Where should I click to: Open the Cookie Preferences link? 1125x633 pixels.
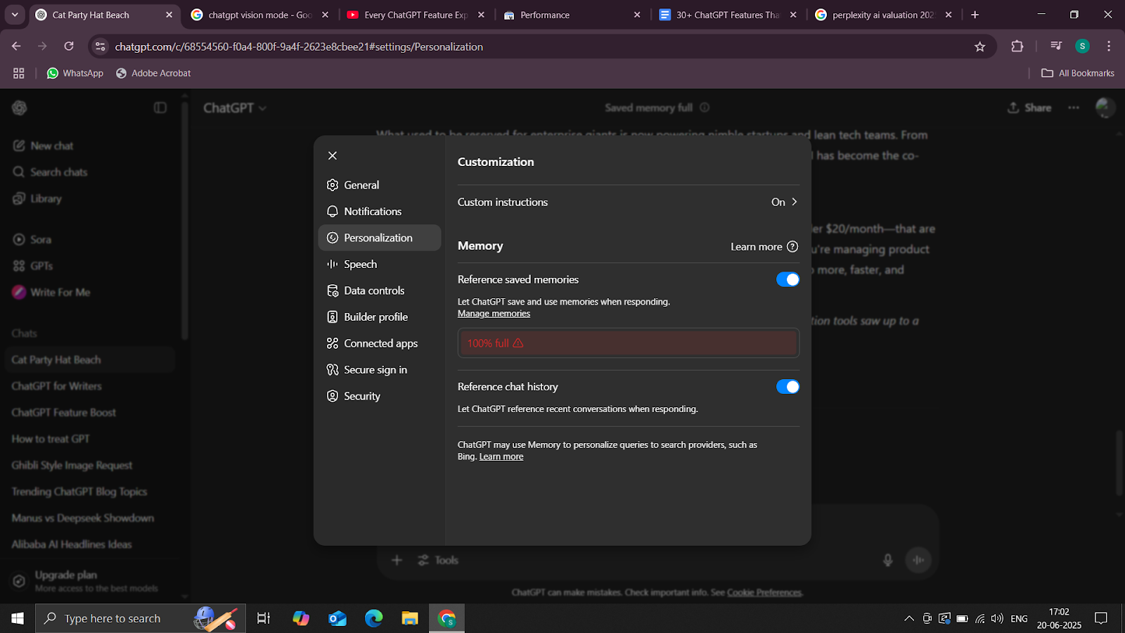(x=764, y=592)
